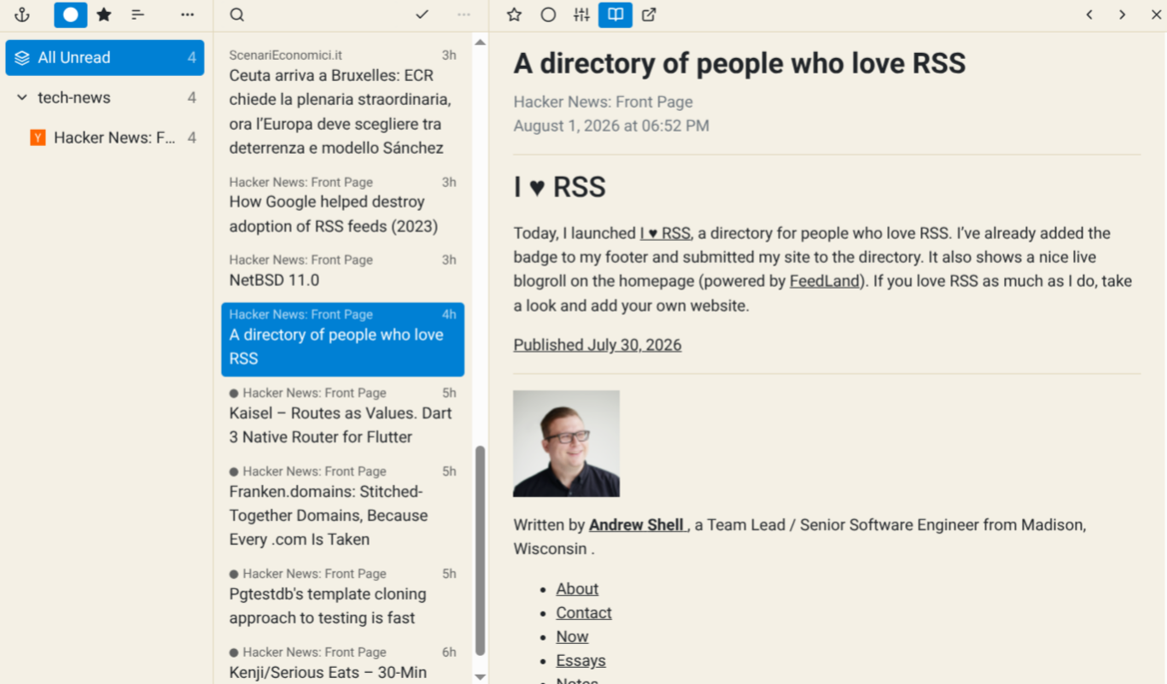Click the article list scrollbar thumb
The image size is (1167, 684).
[480, 550]
